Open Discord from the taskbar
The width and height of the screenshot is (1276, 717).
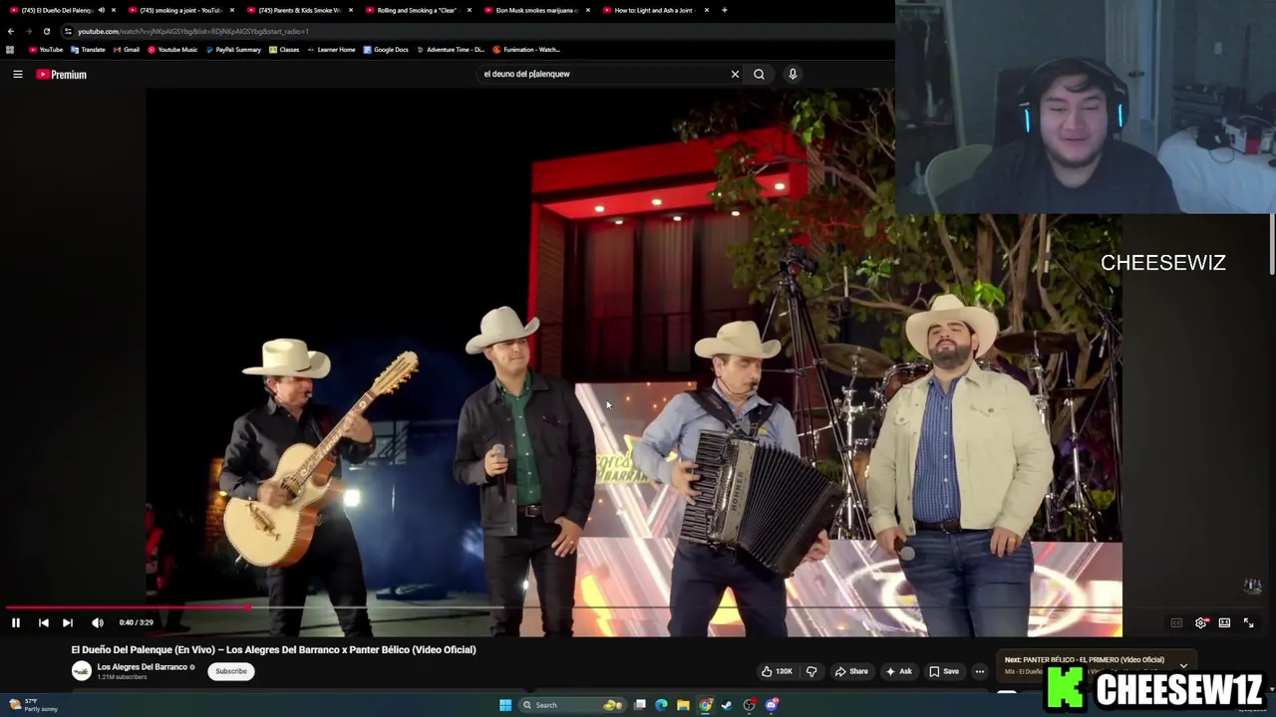771,705
